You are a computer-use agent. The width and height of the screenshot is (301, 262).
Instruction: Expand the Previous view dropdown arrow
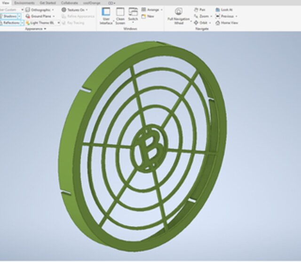click(x=236, y=16)
